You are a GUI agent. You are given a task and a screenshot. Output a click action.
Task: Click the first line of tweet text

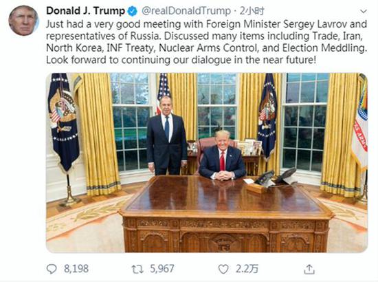[x=206, y=24]
